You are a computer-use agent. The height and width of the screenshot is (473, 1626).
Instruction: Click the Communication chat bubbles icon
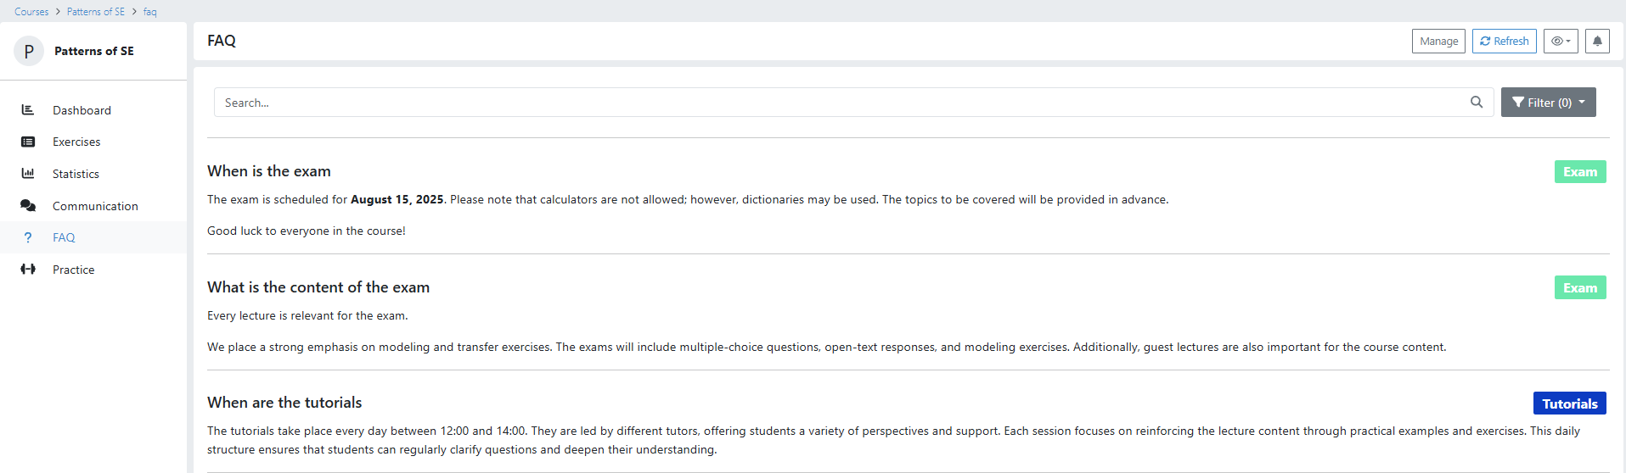28,206
